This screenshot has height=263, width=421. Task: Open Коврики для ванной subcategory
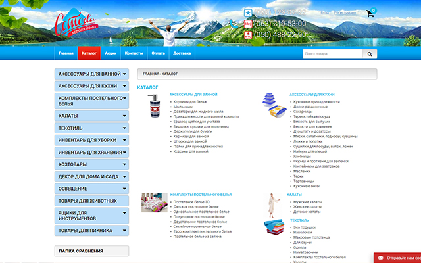click(x=191, y=151)
